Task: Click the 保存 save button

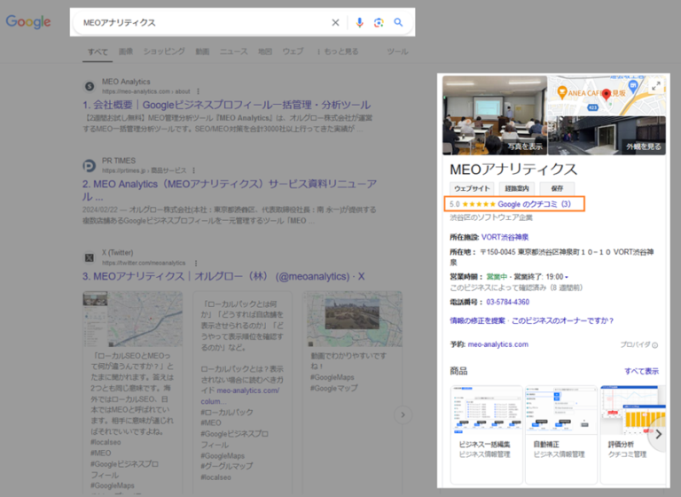Action: click(x=557, y=188)
